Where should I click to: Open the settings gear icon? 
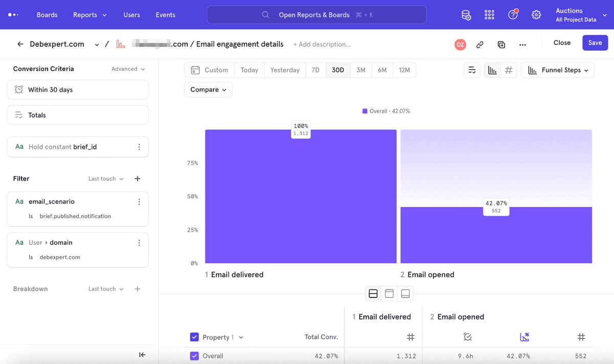pos(536,15)
